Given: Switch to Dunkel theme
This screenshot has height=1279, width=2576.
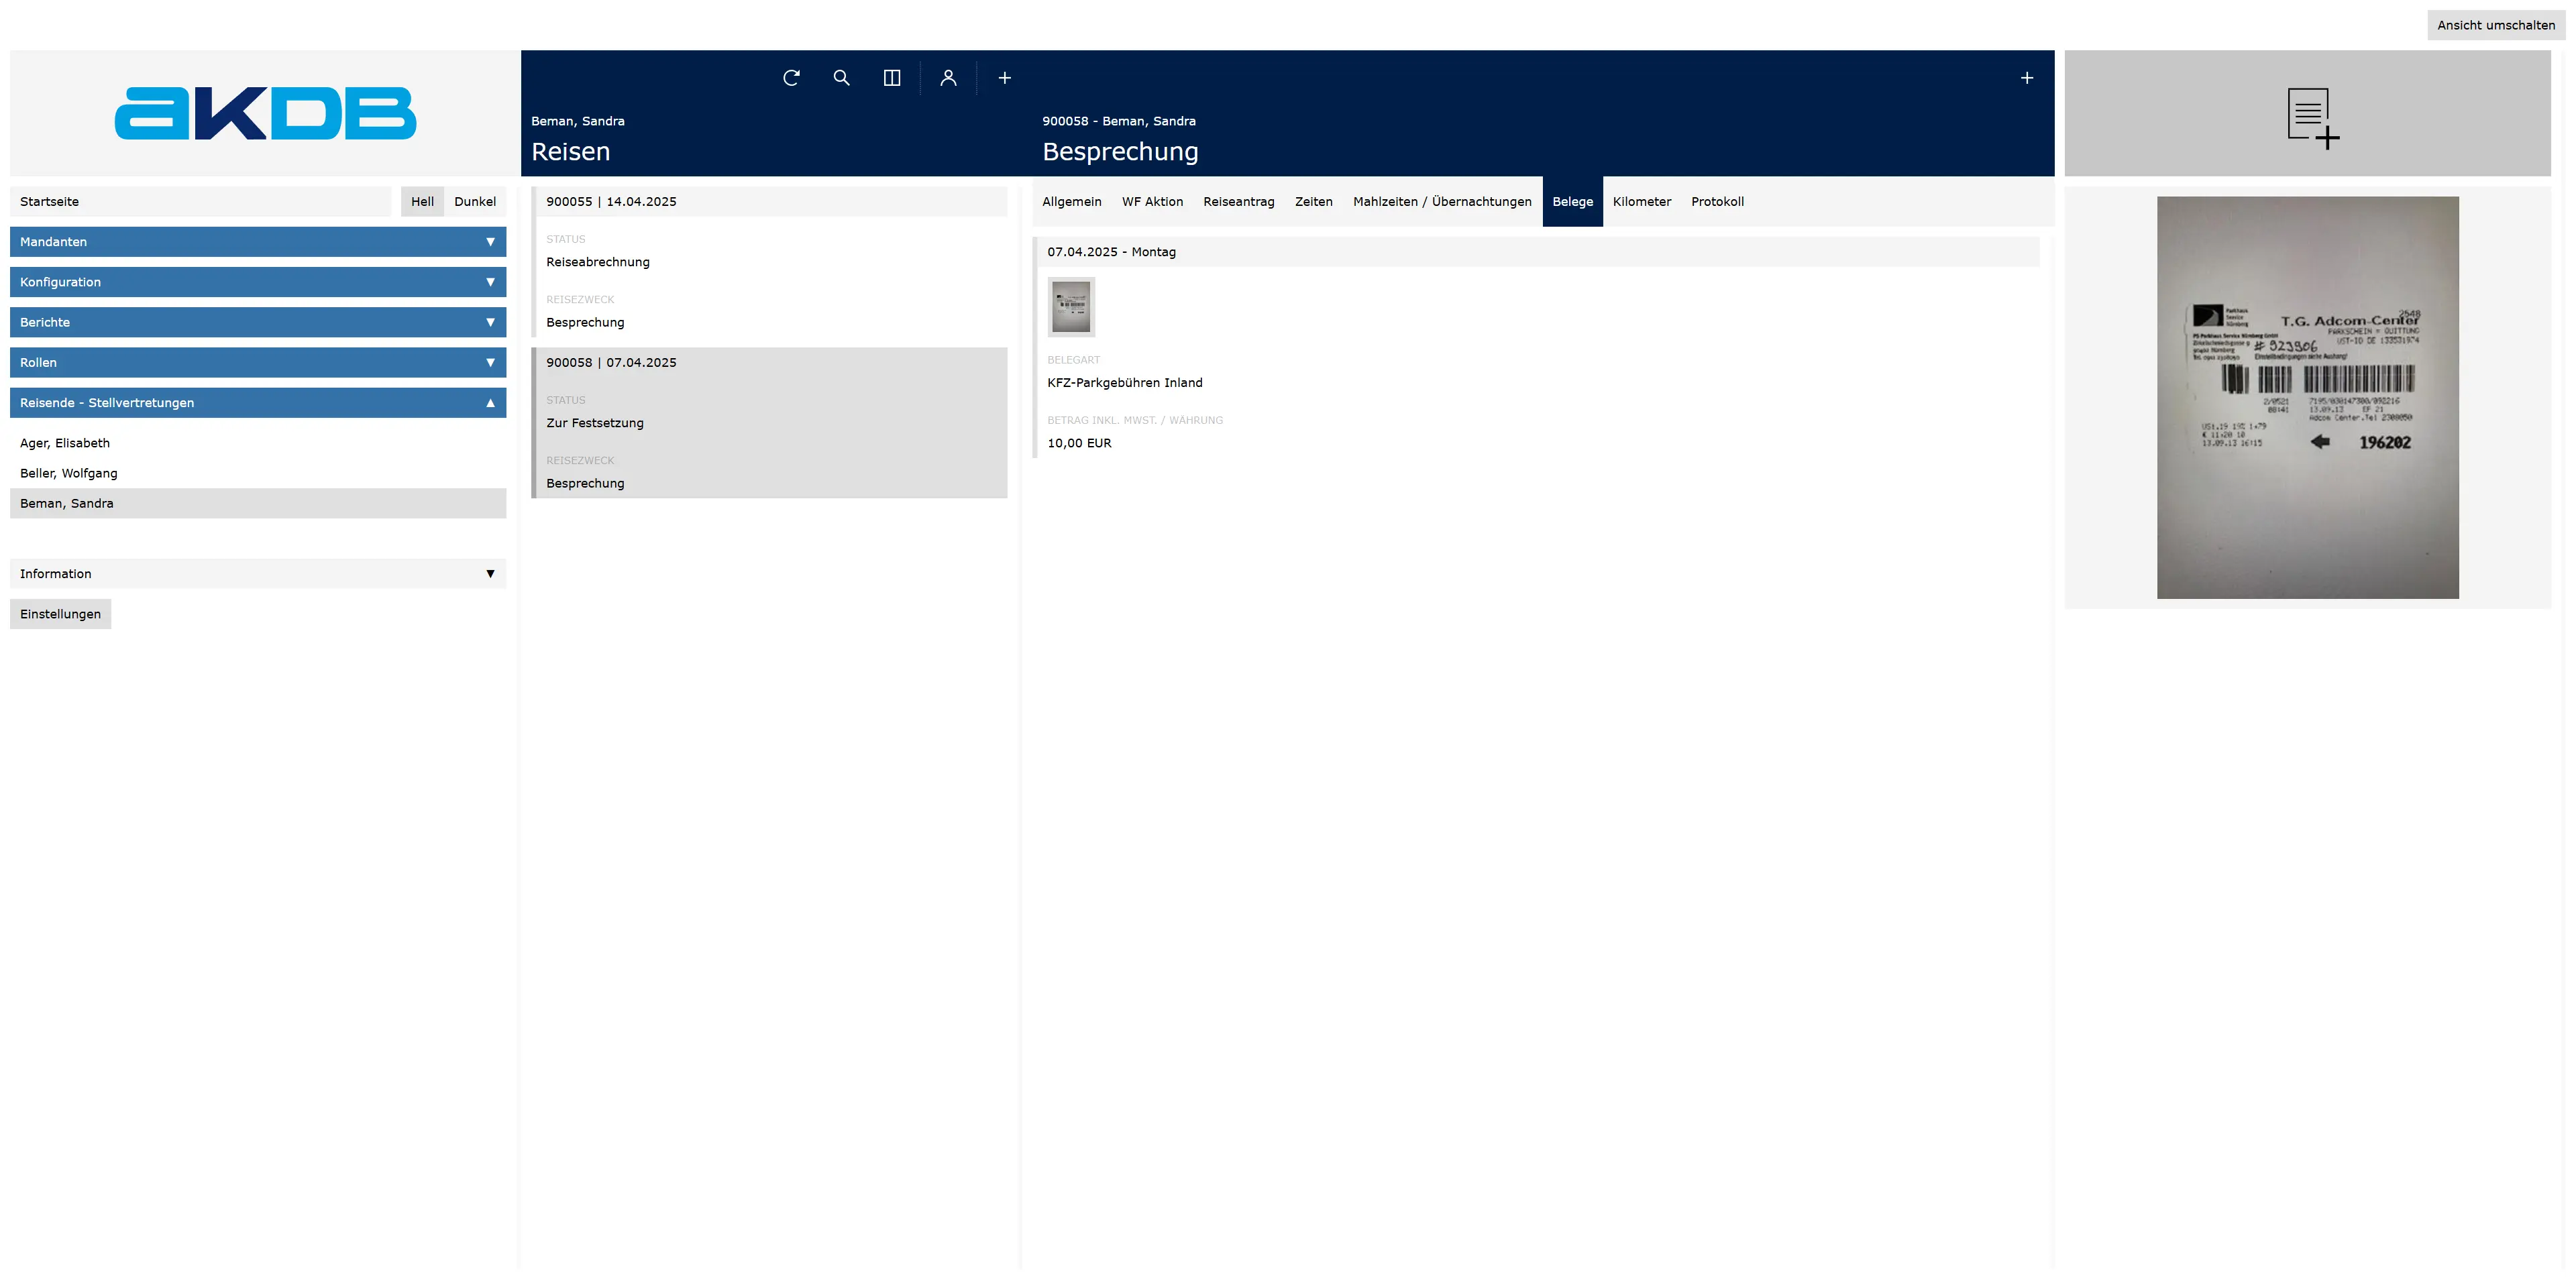Looking at the screenshot, I should [x=474, y=202].
